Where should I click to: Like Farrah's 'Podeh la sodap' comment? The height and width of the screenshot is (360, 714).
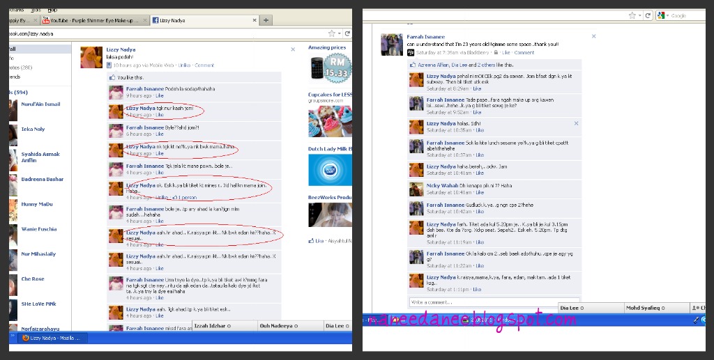160,96
